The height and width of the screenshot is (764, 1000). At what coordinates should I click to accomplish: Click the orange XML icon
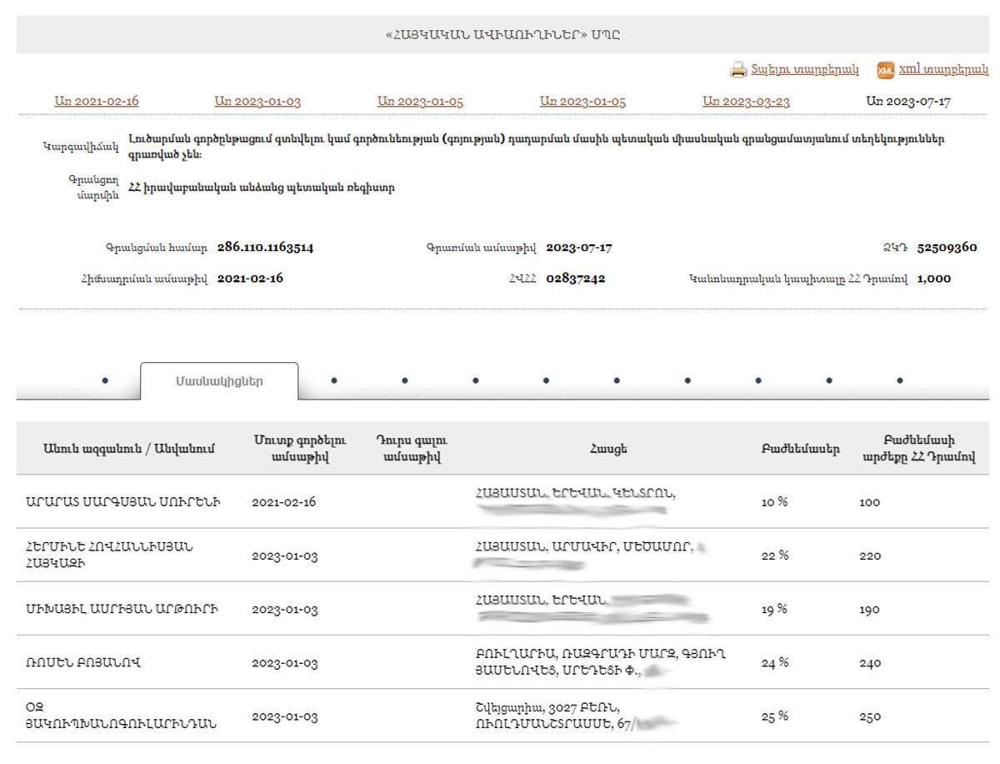(x=886, y=70)
